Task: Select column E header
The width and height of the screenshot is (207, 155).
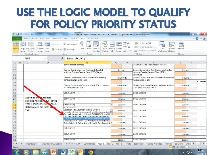Action: click(x=87, y=63)
